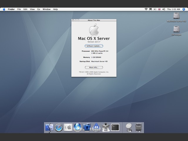Click the Mac OS X Server heading

tap(94, 38)
